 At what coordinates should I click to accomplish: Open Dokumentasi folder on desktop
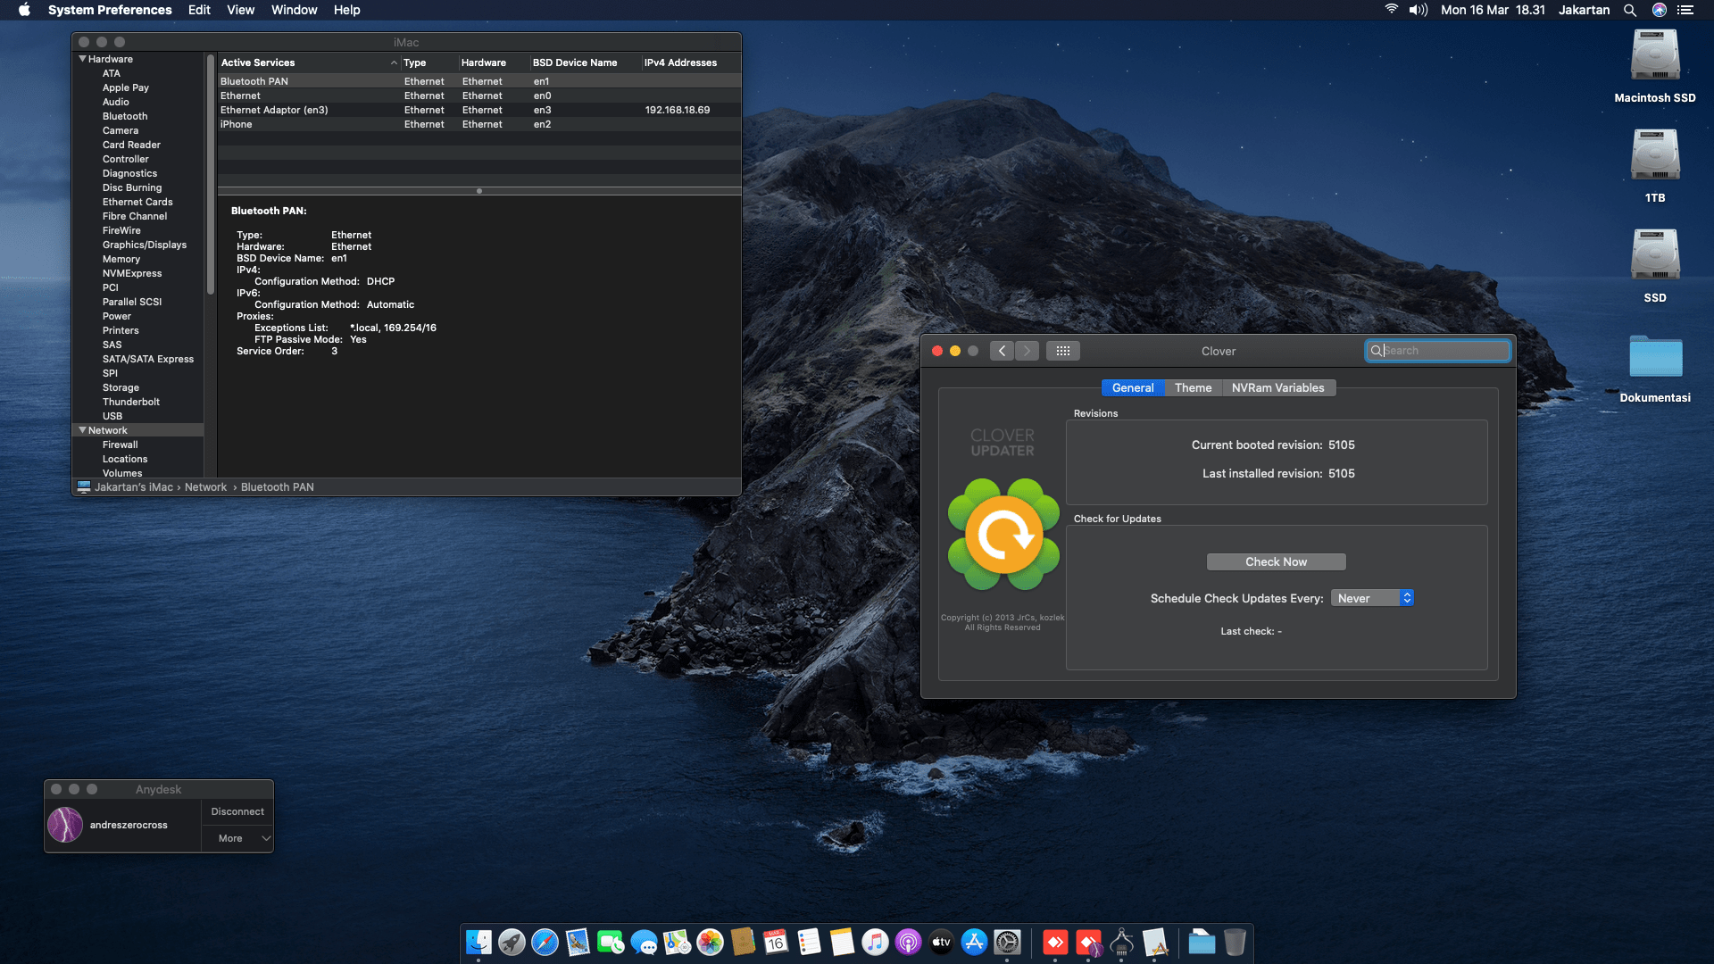[1655, 368]
